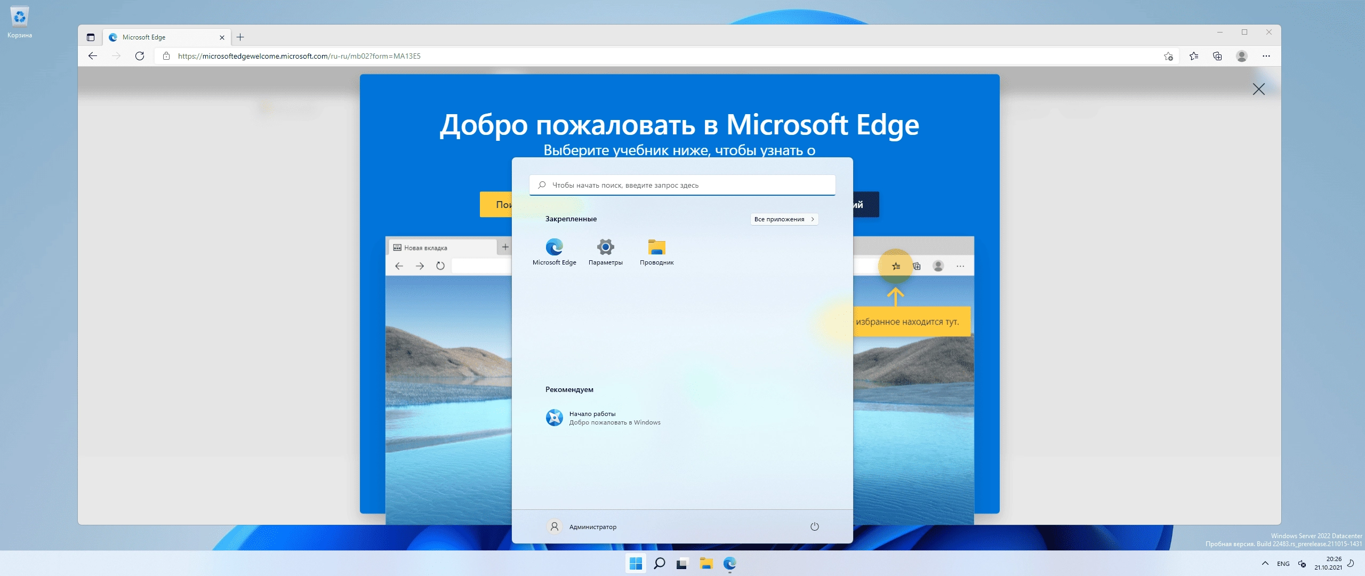
Task: Launch File Explorer from the taskbar
Action: coord(706,563)
